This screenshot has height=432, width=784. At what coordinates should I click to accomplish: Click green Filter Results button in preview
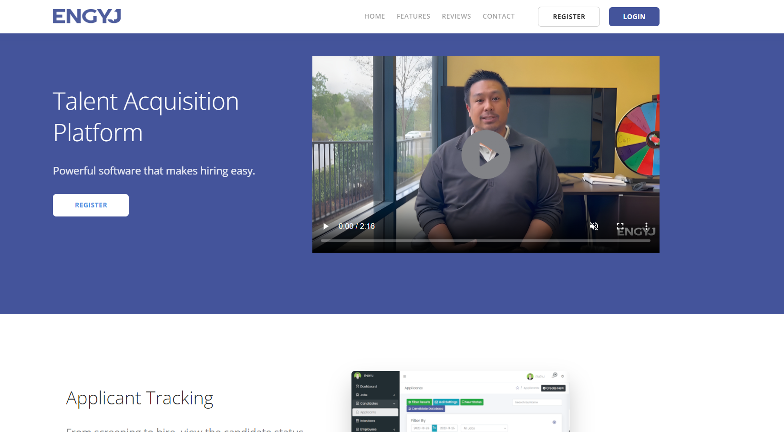pyautogui.click(x=419, y=402)
